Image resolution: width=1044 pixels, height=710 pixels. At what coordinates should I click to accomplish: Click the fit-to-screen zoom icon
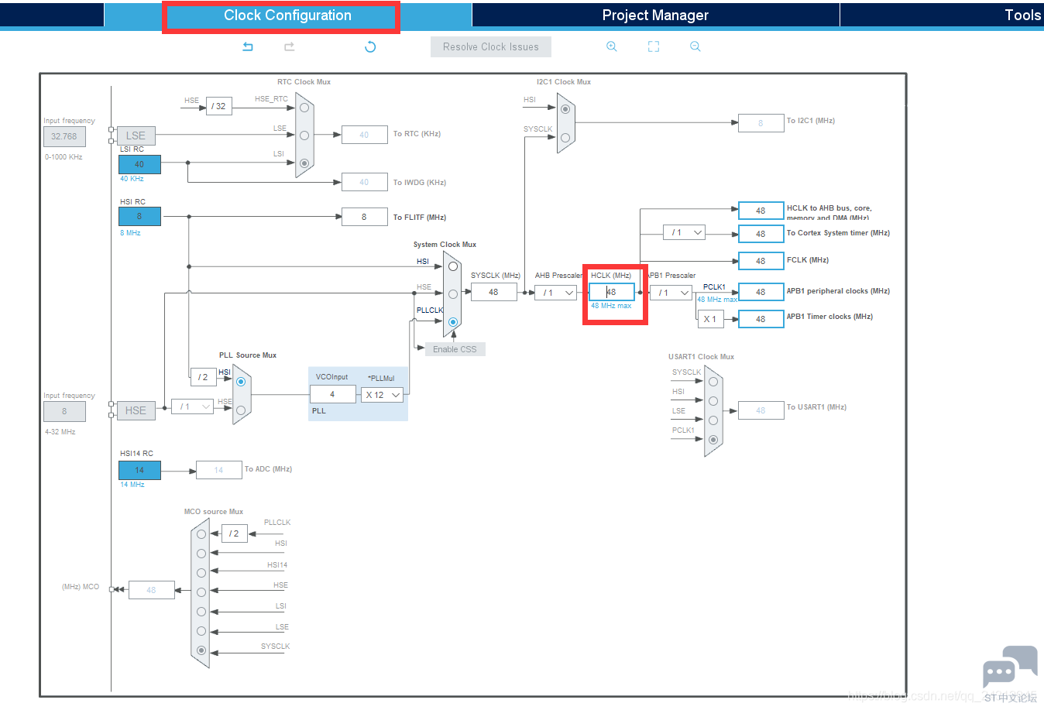[654, 46]
